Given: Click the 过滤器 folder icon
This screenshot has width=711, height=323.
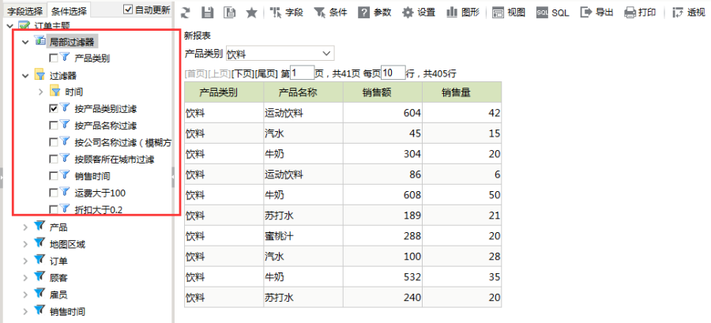Looking at the screenshot, I should (x=40, y=75).
